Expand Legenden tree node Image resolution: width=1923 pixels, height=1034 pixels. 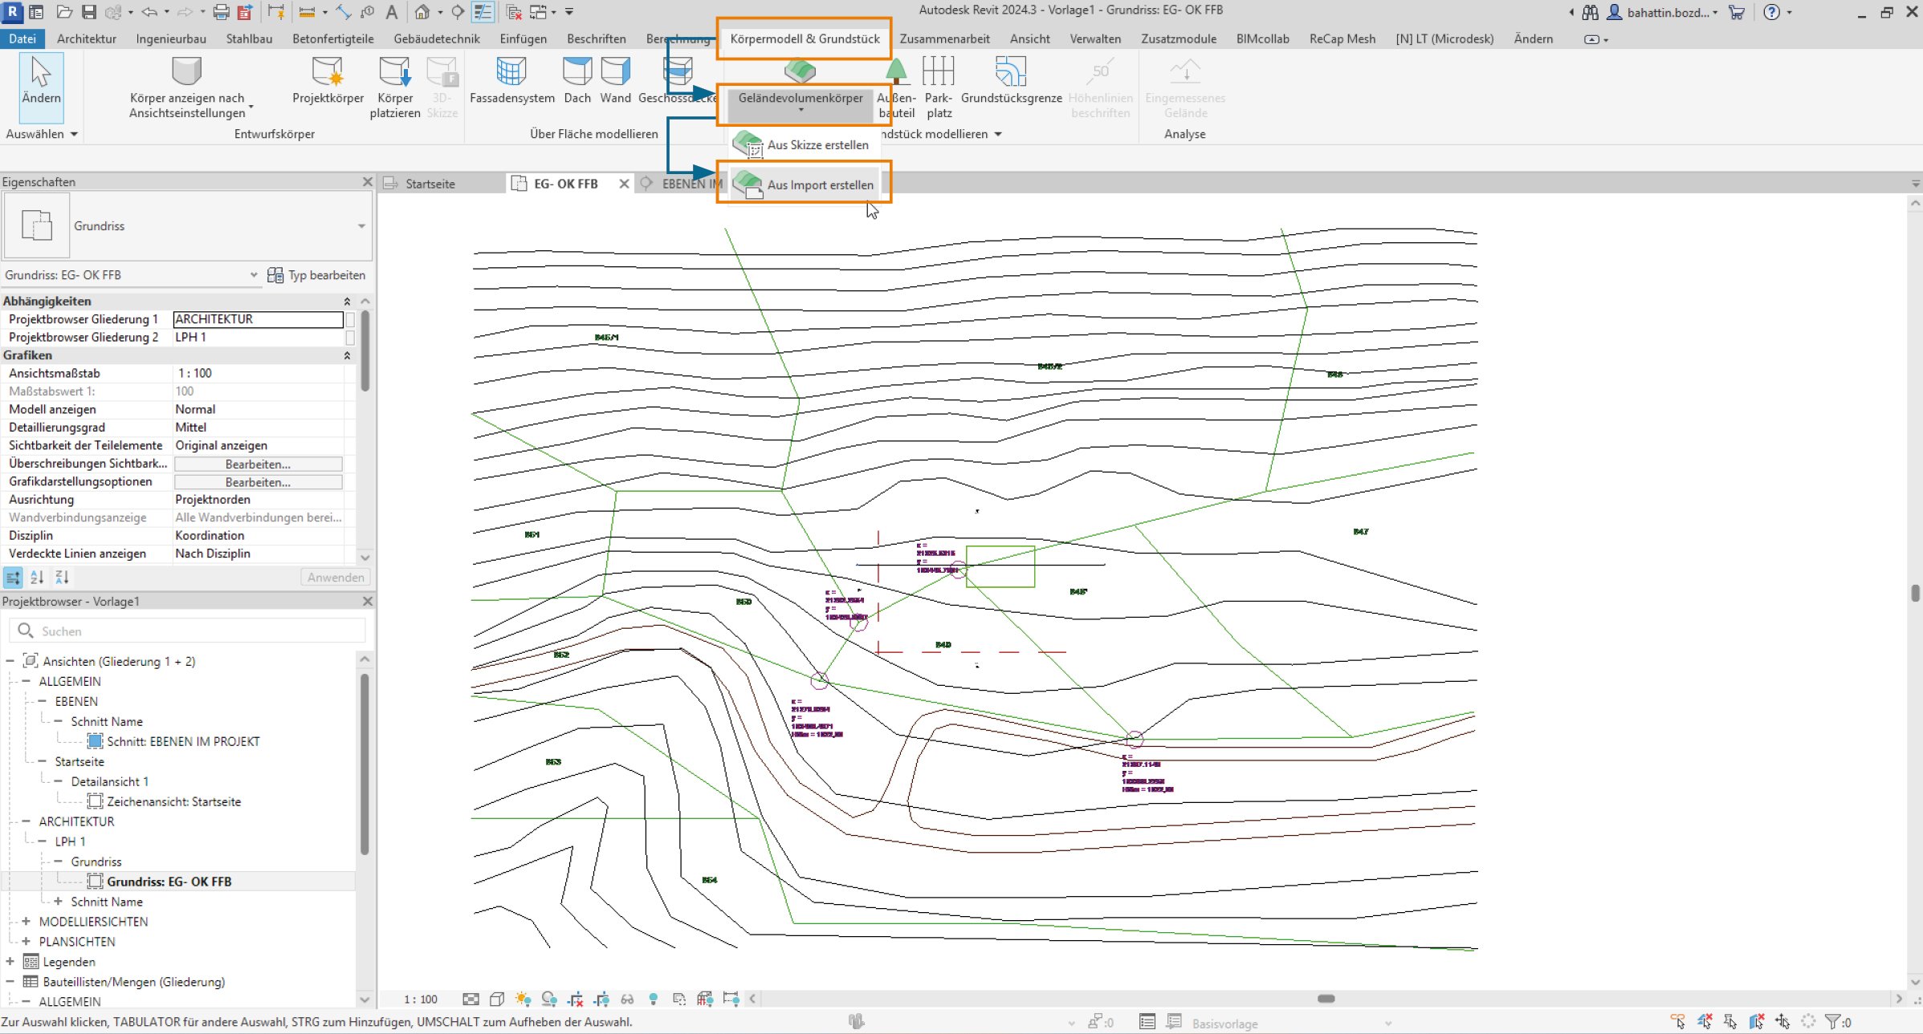[10, 962]
